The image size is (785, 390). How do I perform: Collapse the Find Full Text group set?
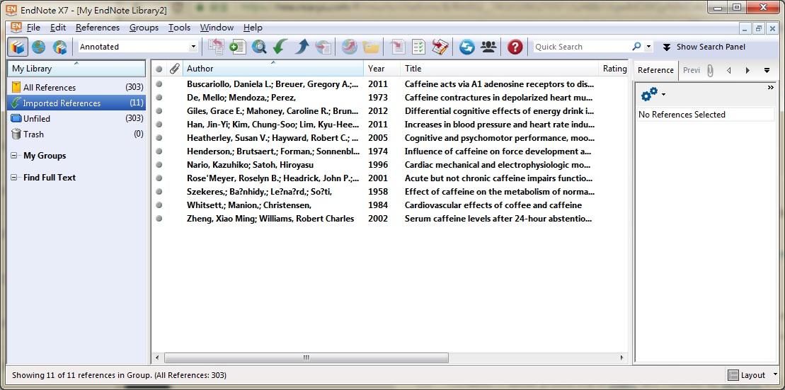pos(13,178)
